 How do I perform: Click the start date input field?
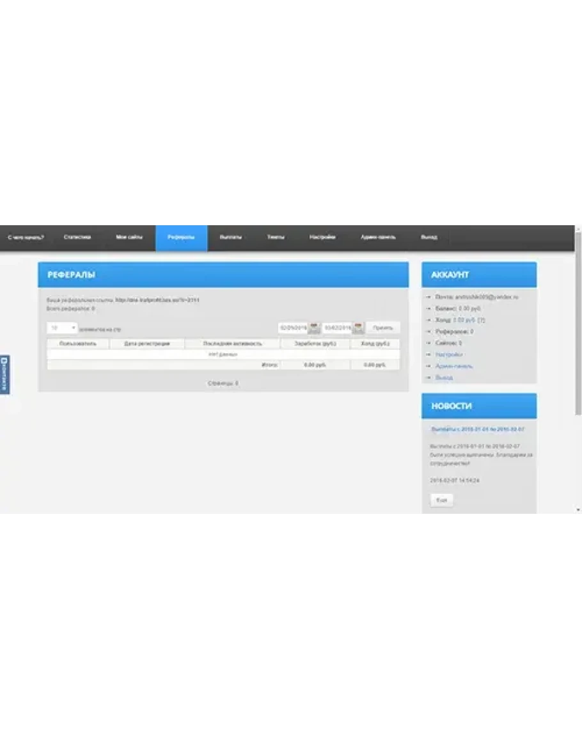(x=292, y=328)
